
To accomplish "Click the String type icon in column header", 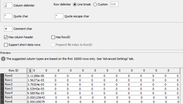I will 30,71.
